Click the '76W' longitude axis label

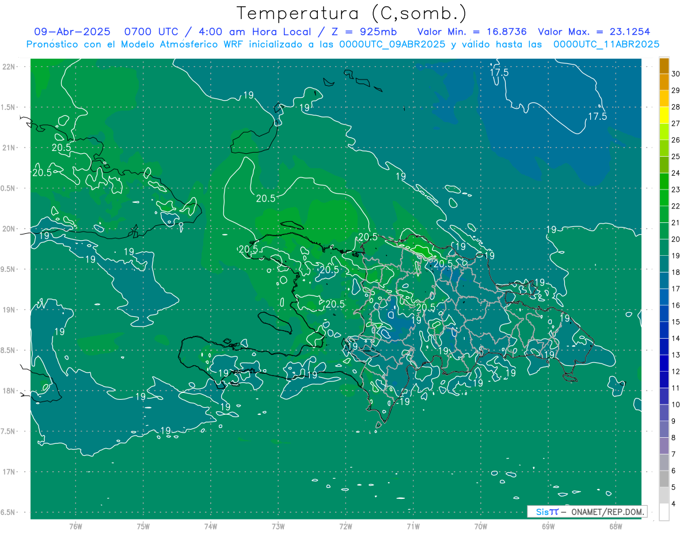click(x=75, y=527)
